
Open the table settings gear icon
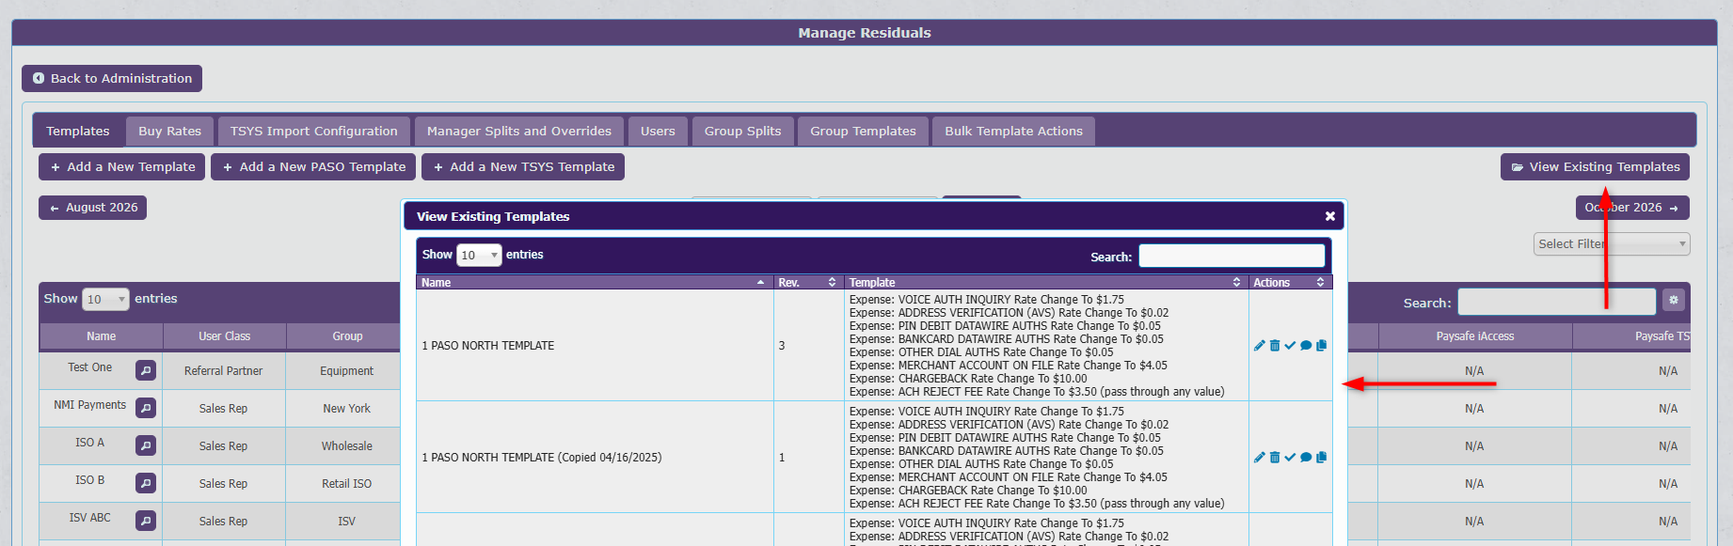pos(1673,300)
